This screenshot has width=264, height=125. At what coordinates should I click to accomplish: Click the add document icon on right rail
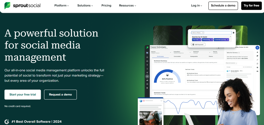click(x=258, y=64)
